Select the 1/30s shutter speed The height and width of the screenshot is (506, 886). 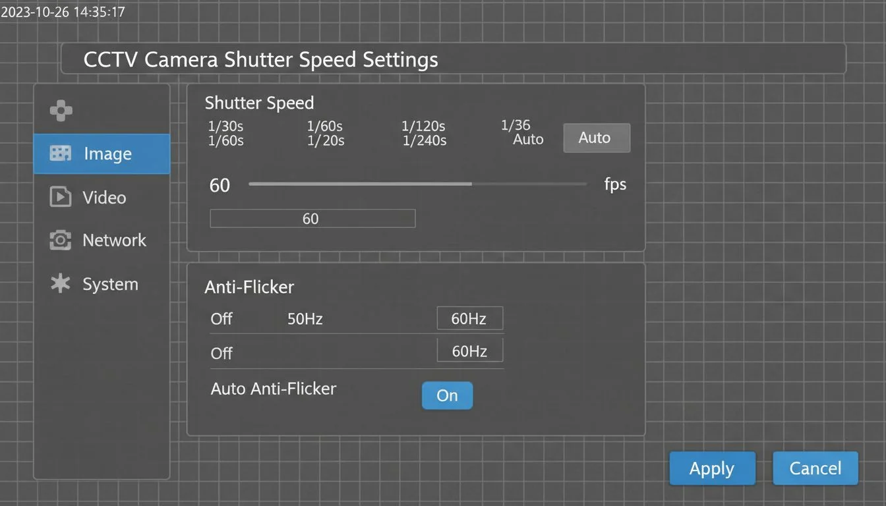coord(225,126)
